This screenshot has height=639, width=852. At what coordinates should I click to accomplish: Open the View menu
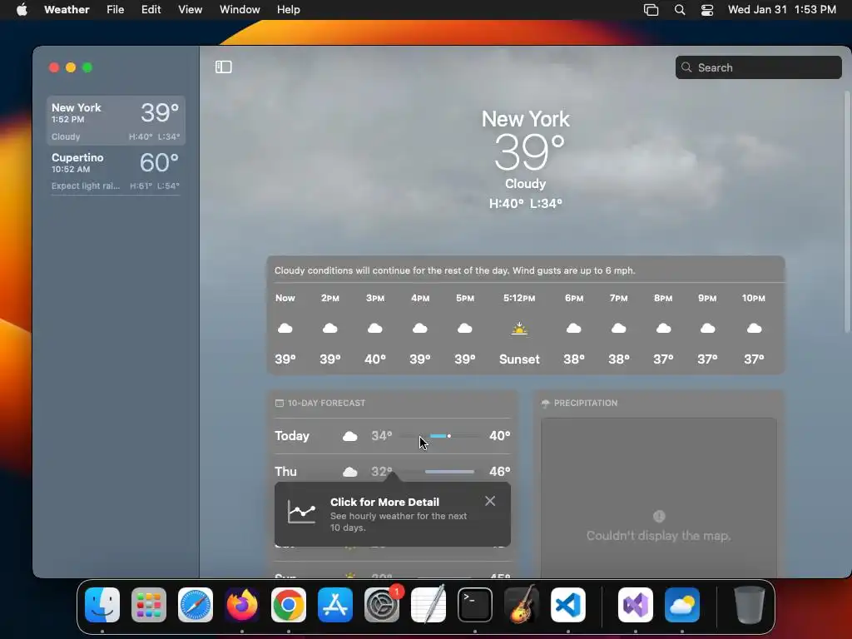point(191,10)
